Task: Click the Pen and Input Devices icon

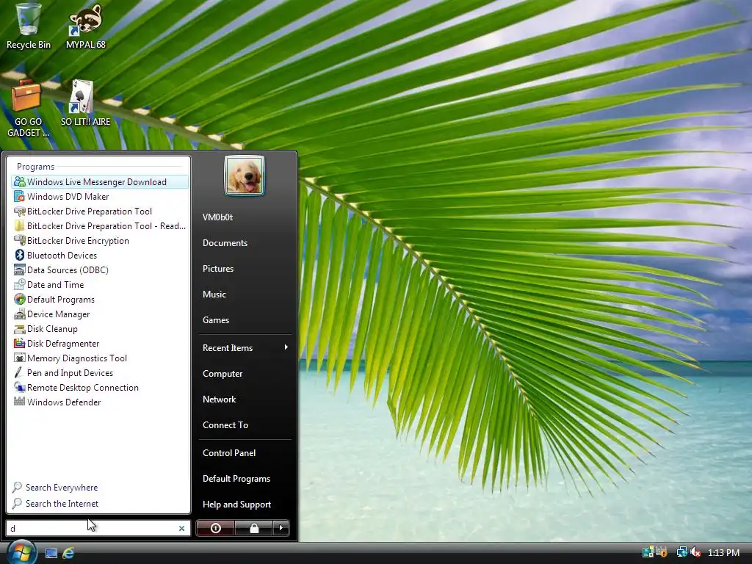Action: (19, 372)
